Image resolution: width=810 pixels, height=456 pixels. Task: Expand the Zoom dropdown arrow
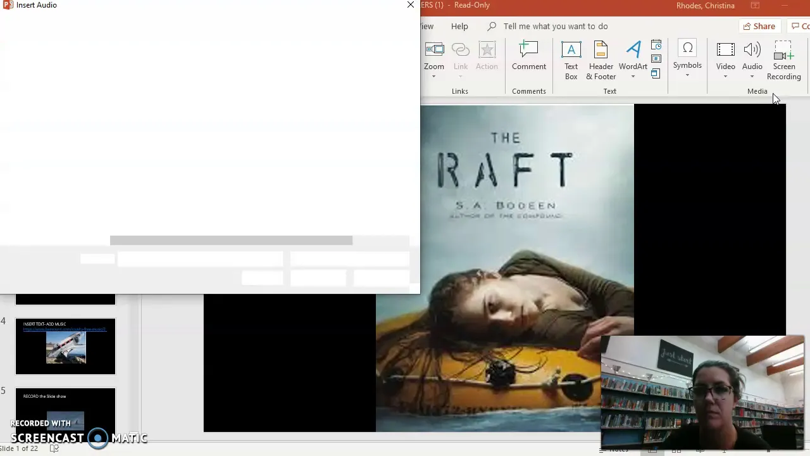433,77
